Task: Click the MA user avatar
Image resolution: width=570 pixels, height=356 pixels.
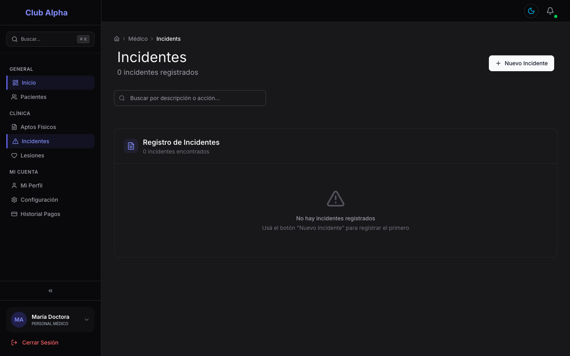Action: click(x=19, y=320)
